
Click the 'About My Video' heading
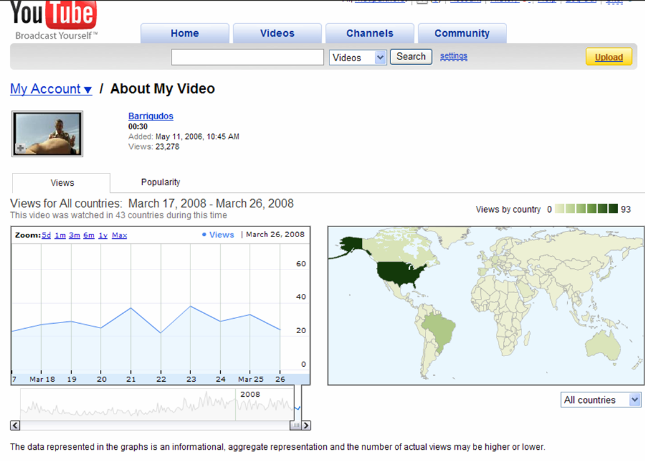(162, 89)
